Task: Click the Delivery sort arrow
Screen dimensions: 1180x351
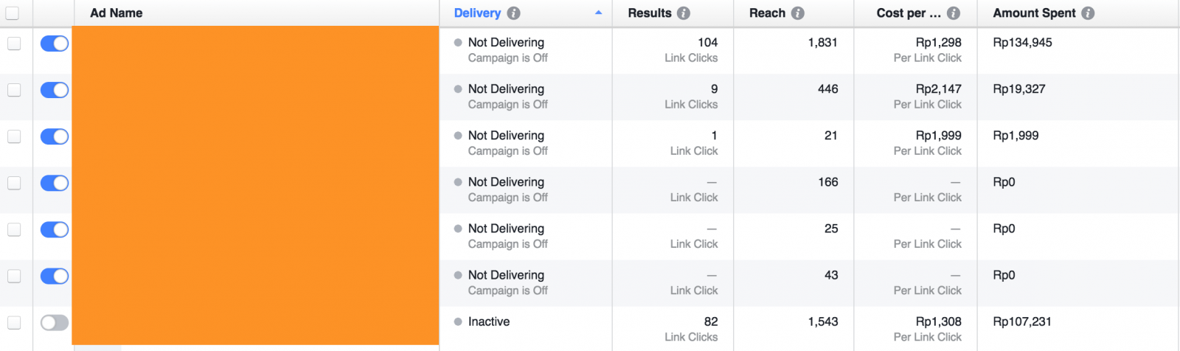Action: (598, 13)
